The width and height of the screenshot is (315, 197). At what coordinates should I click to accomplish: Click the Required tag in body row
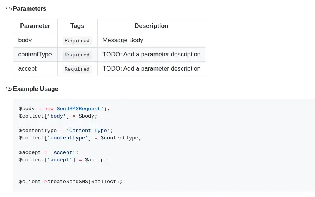(77, 41)
